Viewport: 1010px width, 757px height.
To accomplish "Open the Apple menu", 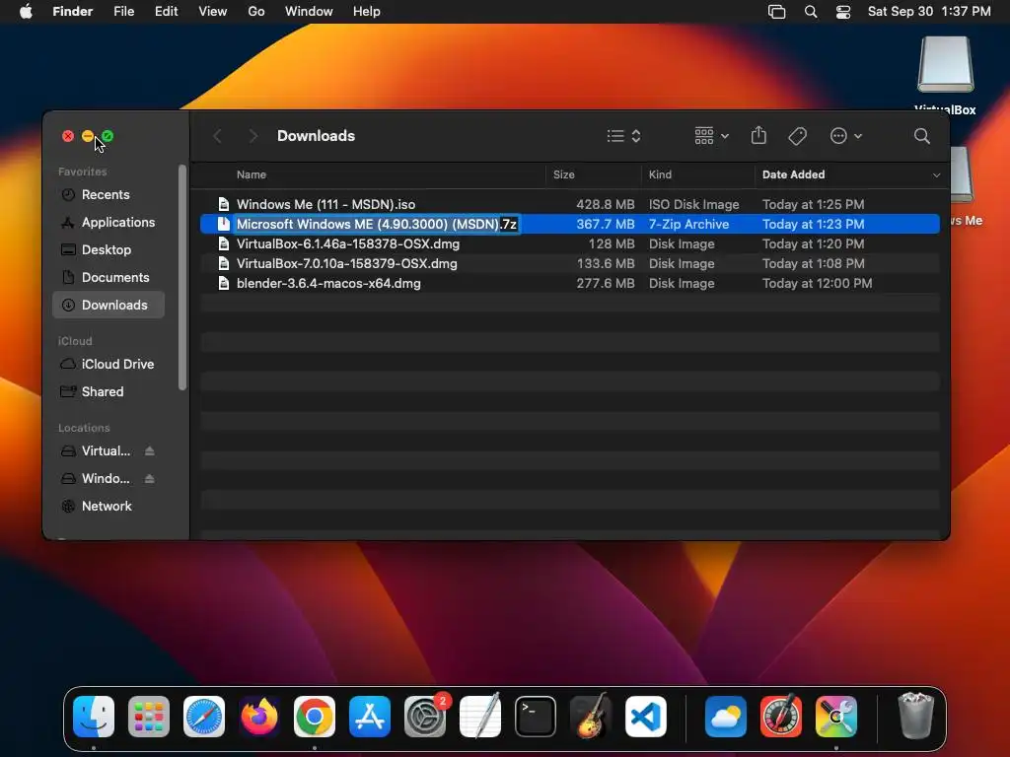I will pyautogui.click(x=26, y=12).
